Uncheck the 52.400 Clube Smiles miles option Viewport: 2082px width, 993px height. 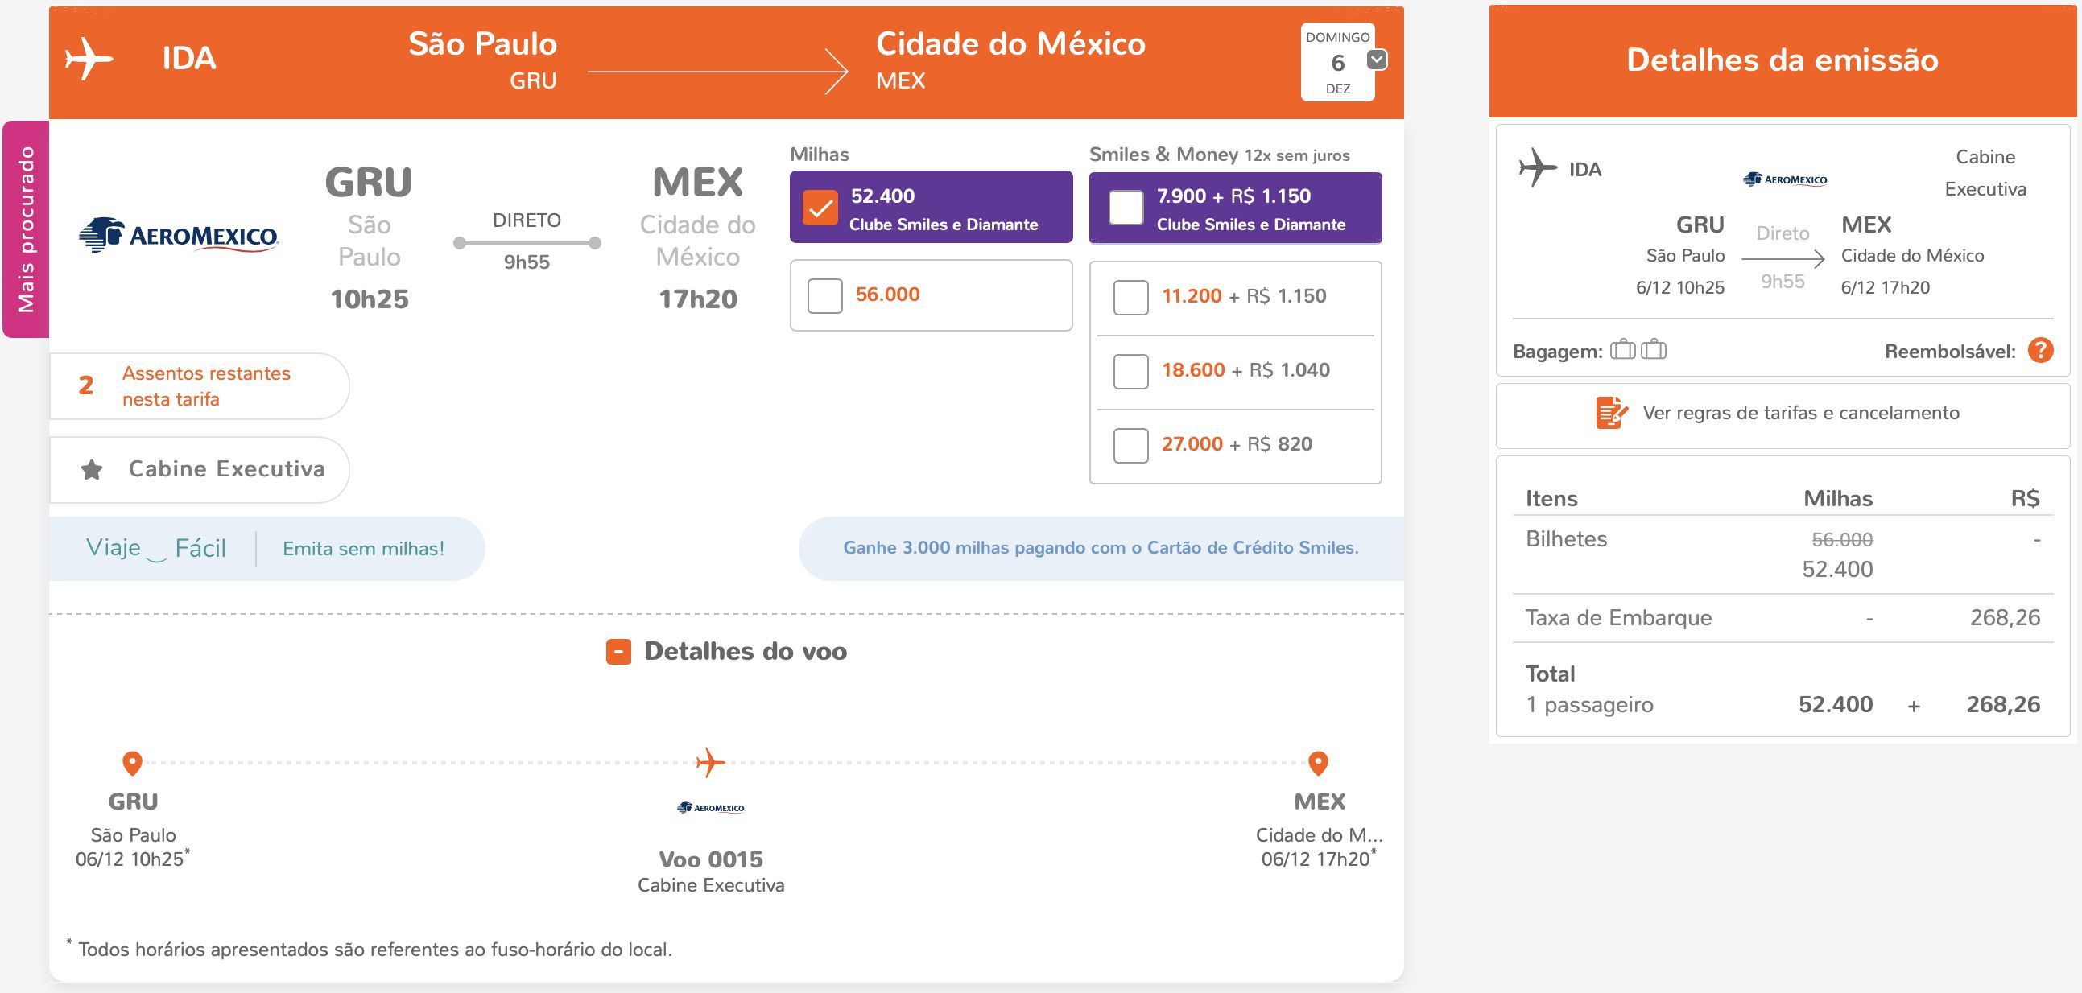[820, 208]
